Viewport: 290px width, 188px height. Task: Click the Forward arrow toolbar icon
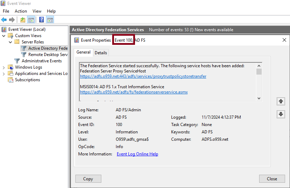tap(12, 20)
